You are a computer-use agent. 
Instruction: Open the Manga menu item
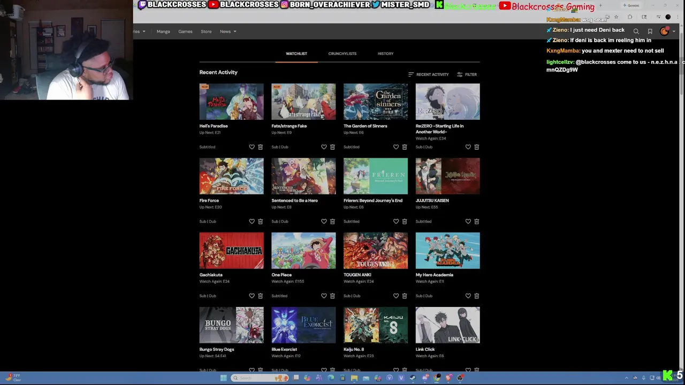(163, 32)
